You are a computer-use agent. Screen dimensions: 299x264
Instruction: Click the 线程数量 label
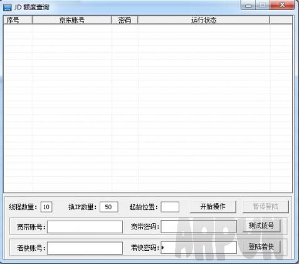[x=23, y=207]
